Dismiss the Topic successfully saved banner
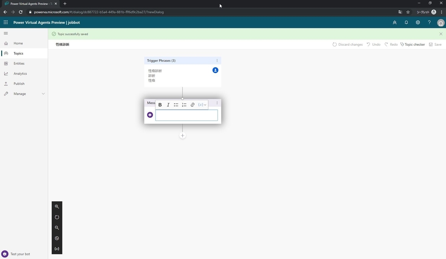 click(x=441, y=34)
